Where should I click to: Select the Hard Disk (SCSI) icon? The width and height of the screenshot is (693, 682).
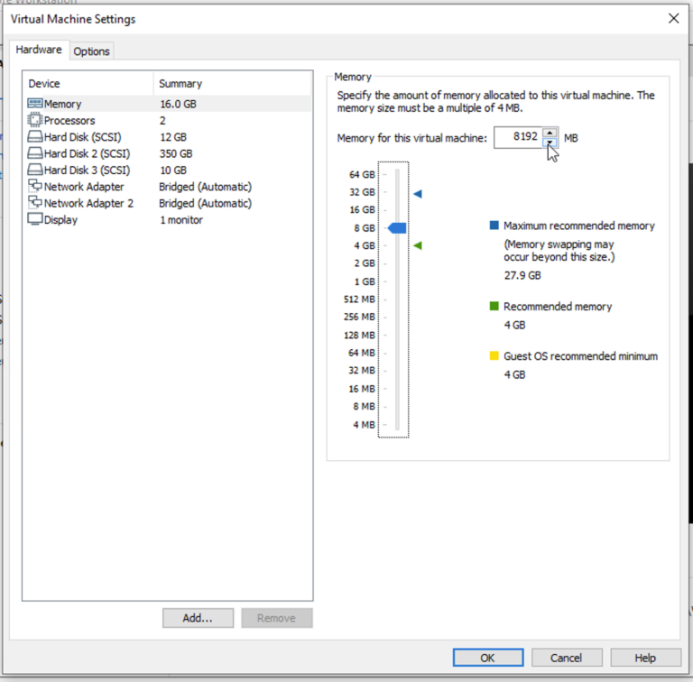click(35, 137)
